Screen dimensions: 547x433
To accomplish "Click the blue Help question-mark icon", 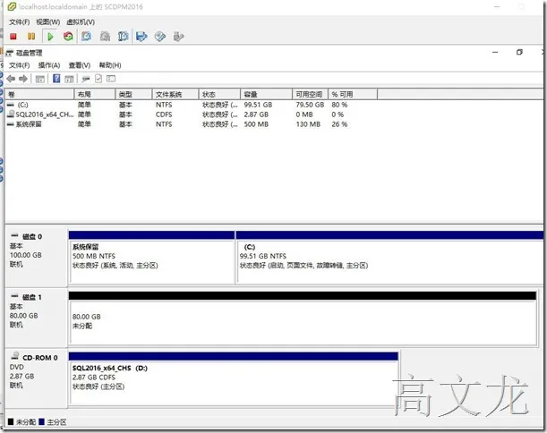I will [56, 79].
